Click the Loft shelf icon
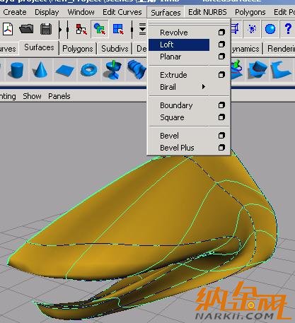The image size is (295, 323). tap(137, 69)
